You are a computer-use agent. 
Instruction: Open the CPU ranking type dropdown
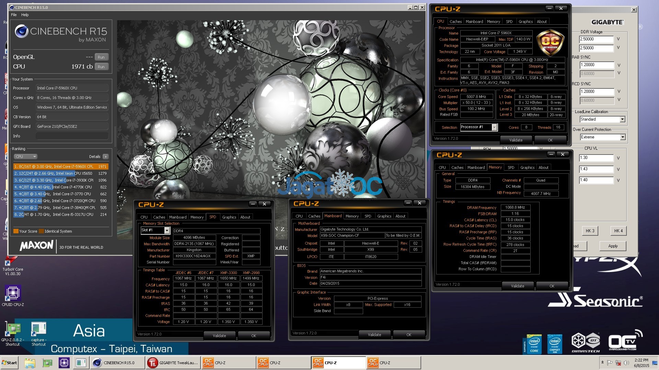25,157
